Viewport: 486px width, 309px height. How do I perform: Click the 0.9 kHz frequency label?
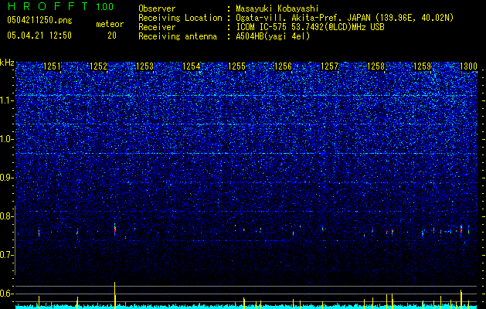[x=7, y=178]
